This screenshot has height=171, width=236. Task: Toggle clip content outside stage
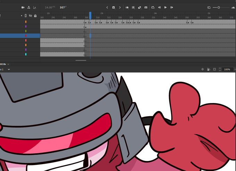pos(214,69)
